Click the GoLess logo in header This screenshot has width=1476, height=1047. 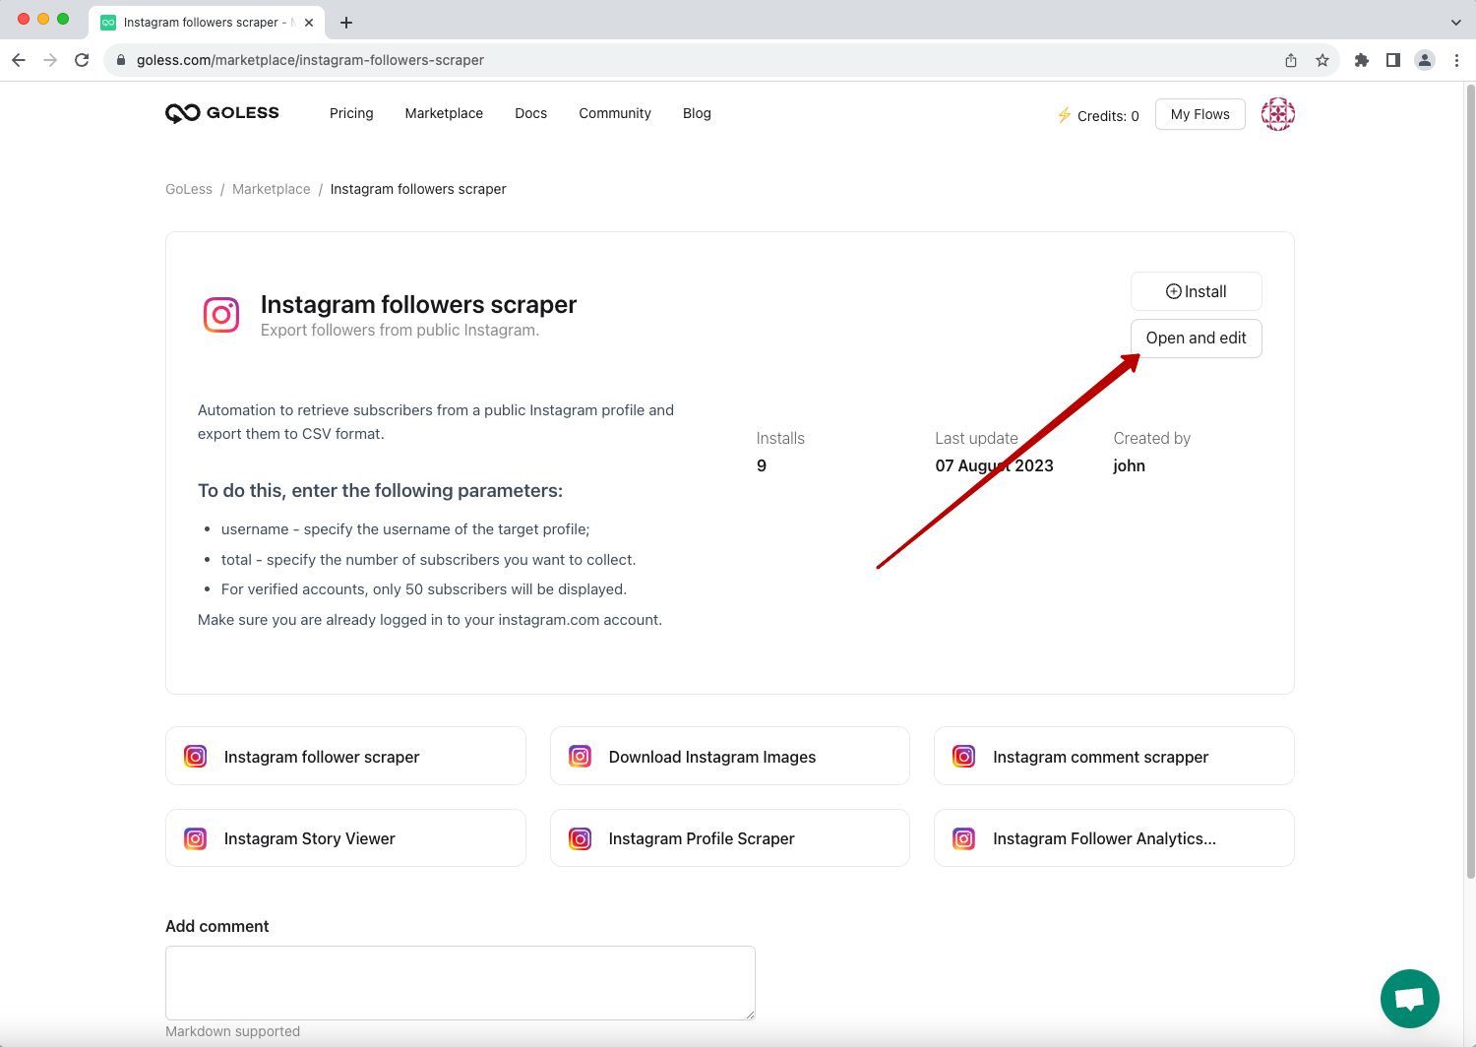click(222, 113)
